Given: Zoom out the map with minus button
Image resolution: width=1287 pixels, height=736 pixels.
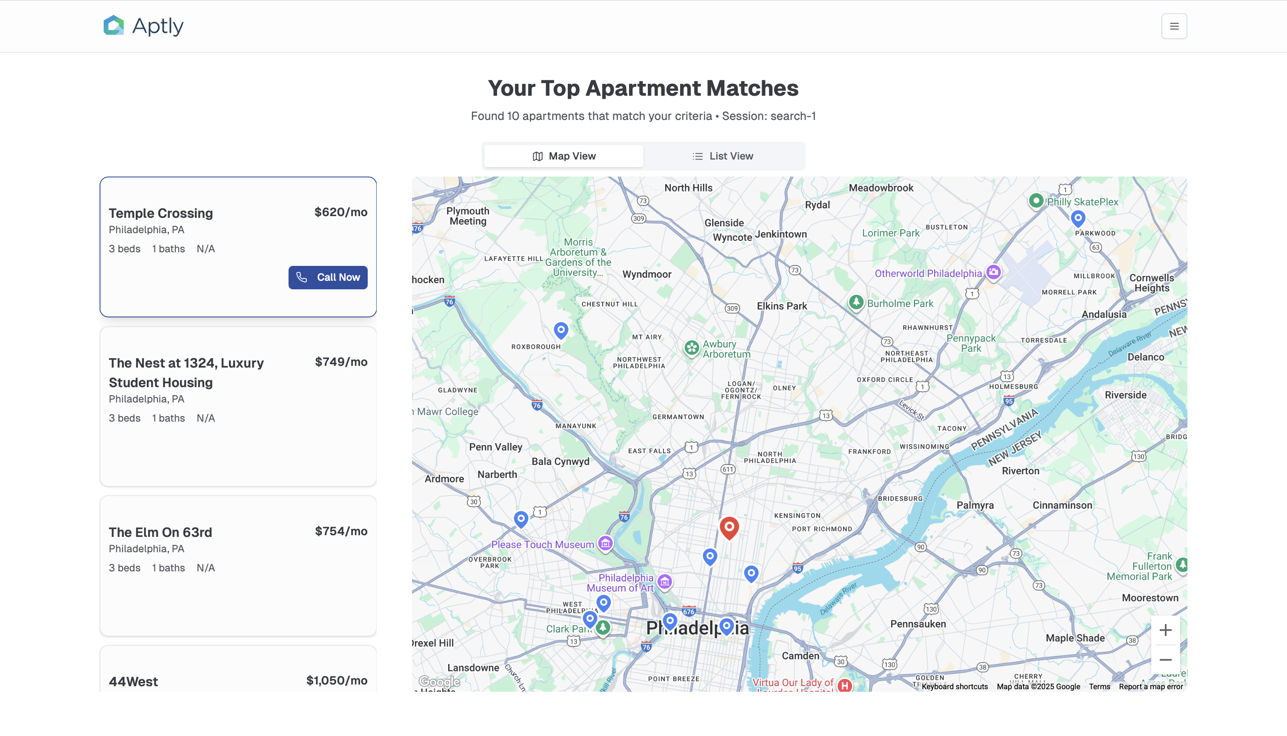Looking at the screenshot, I should [x=1165, y=660].
